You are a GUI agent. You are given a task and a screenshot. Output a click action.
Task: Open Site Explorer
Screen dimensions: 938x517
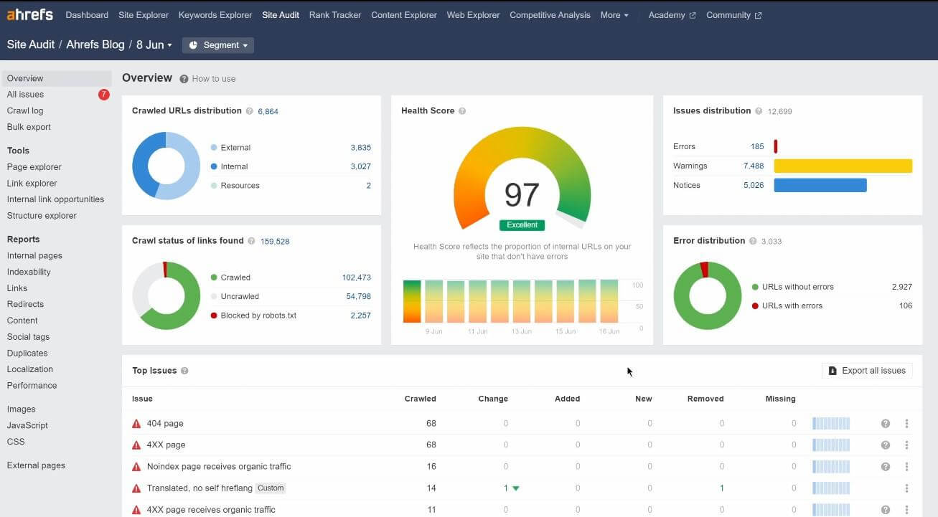coord(144,15)
